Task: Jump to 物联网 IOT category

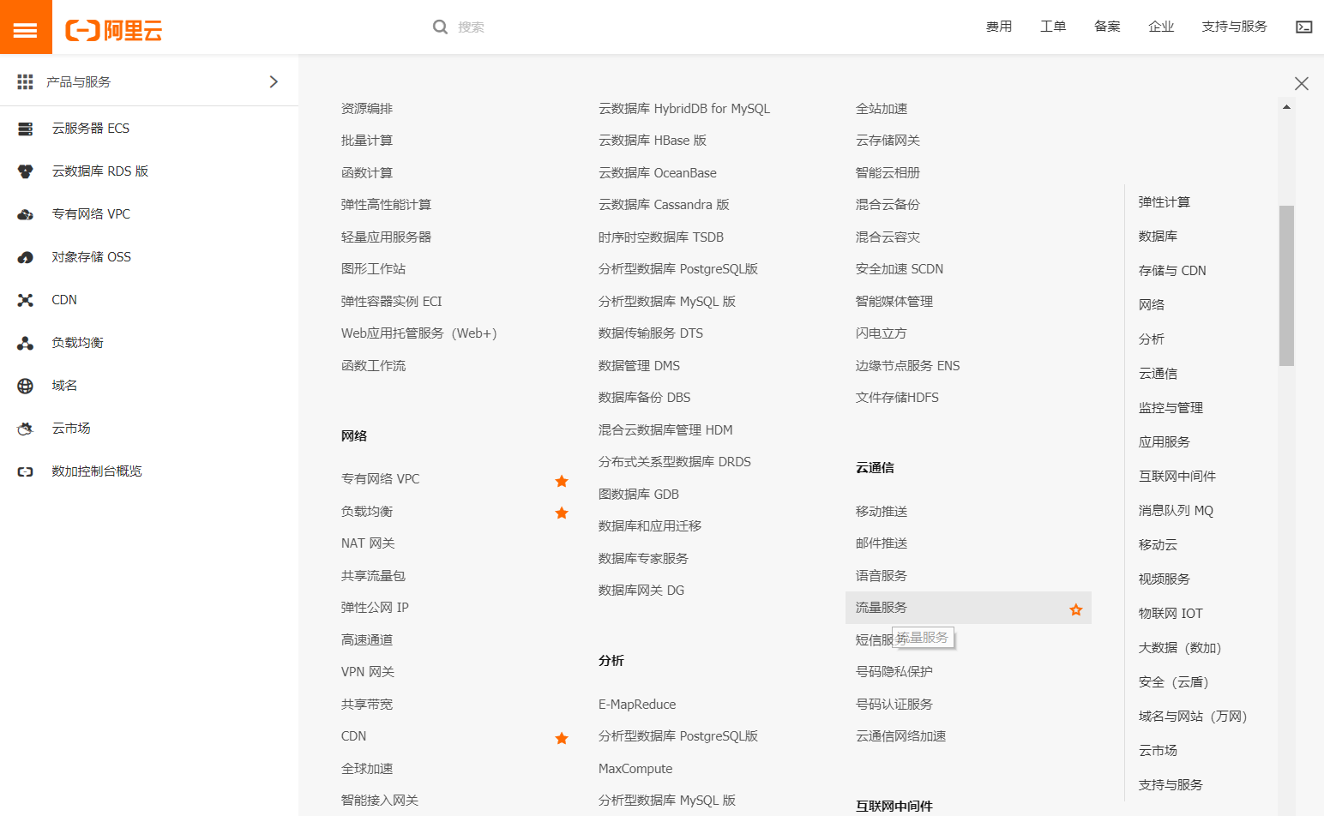Action: pos(1171,614)
